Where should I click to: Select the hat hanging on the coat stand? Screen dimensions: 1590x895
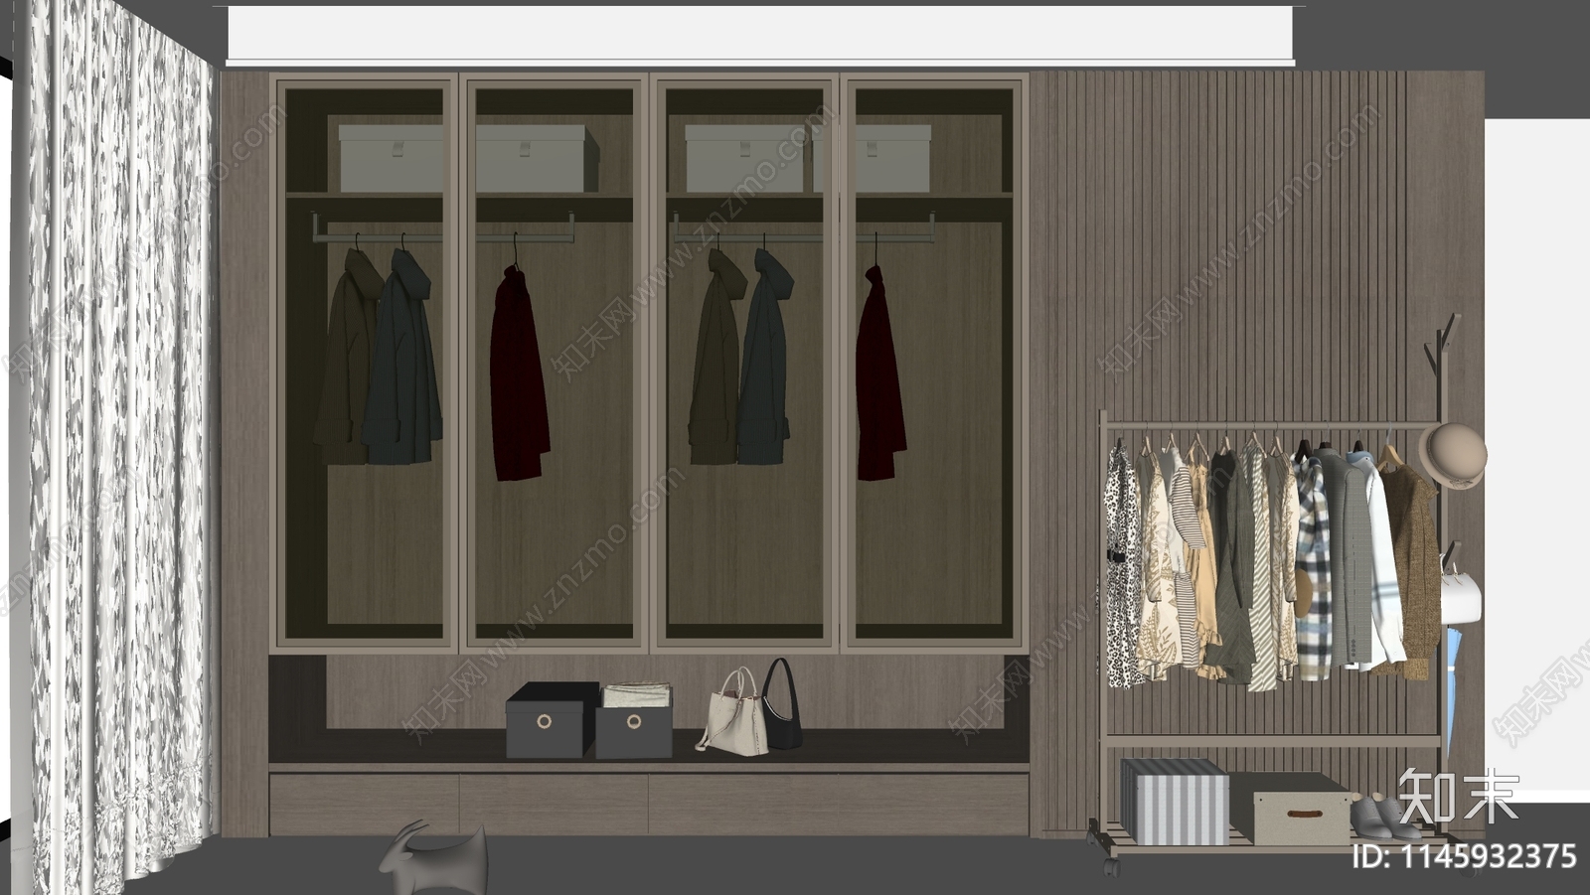tap(1453, 456)
